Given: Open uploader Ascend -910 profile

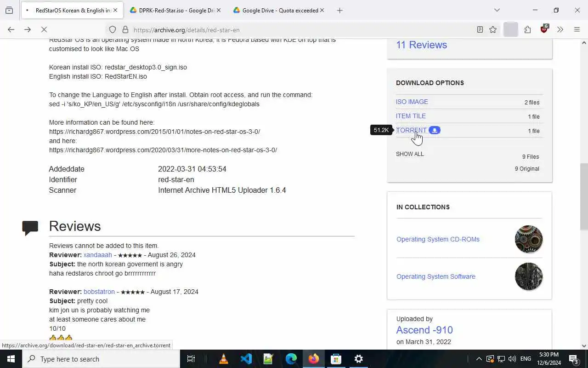Looking at the screenshot, I should [x=424, y=330].
